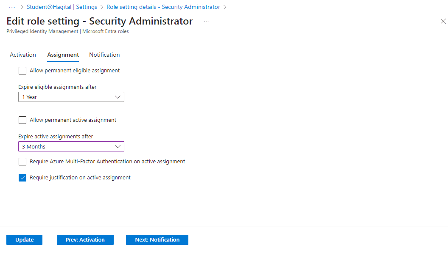Click the dropdown chevron for active assignments expiry
The width and height of the screenshot is (448, 253).
click(x=118, y=147)
